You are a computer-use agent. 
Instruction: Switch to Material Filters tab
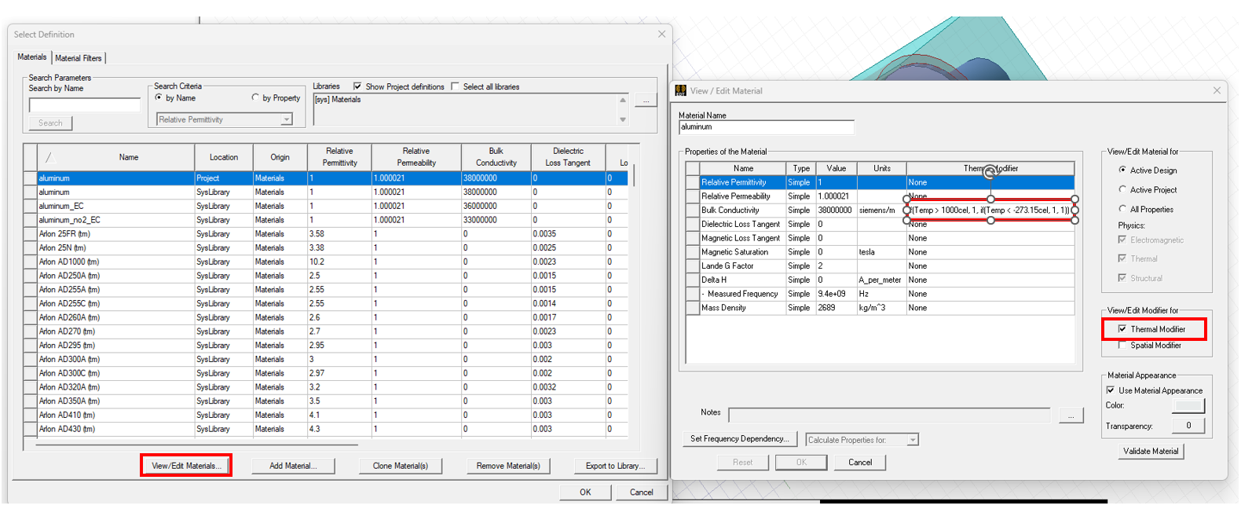click(78, 58)
